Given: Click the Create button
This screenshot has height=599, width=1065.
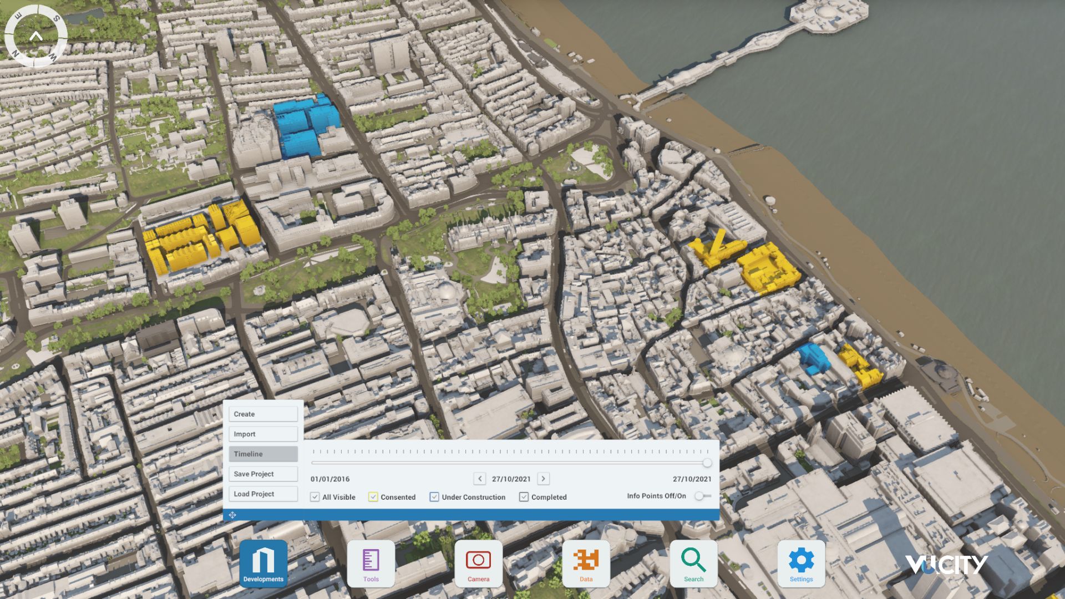Looking at the screenshot, I should [263, 414].
